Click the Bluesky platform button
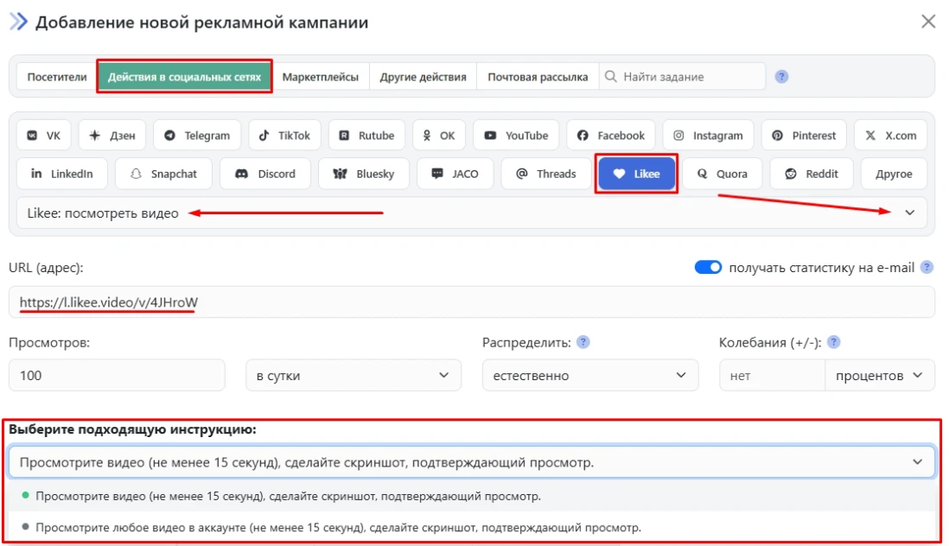The height and width of the screenshot is (546, 949). [x=363, y=174]
